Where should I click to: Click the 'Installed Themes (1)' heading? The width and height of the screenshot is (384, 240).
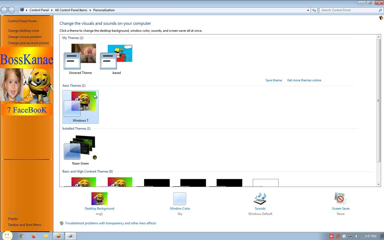pos(76,129)
